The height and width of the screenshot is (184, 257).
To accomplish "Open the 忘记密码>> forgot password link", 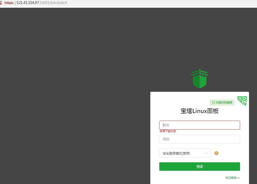I will tap(232, 178).
